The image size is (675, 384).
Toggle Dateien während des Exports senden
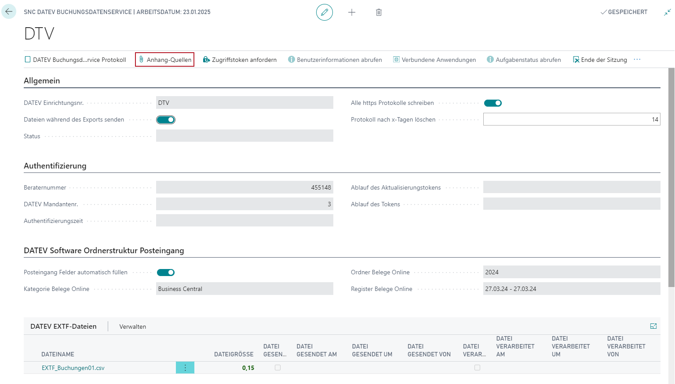coord(166,120)
